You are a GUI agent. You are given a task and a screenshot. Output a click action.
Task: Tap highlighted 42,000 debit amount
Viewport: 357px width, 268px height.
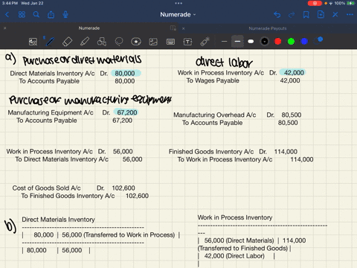[293, 73]
